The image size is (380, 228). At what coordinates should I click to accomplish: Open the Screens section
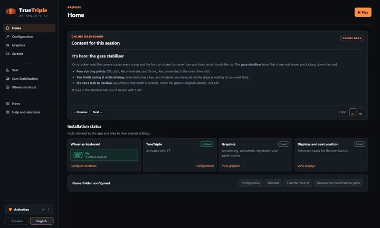(x=30, y=54)
